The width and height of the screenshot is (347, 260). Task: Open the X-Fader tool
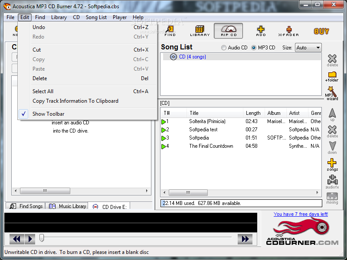pos(288,31)
